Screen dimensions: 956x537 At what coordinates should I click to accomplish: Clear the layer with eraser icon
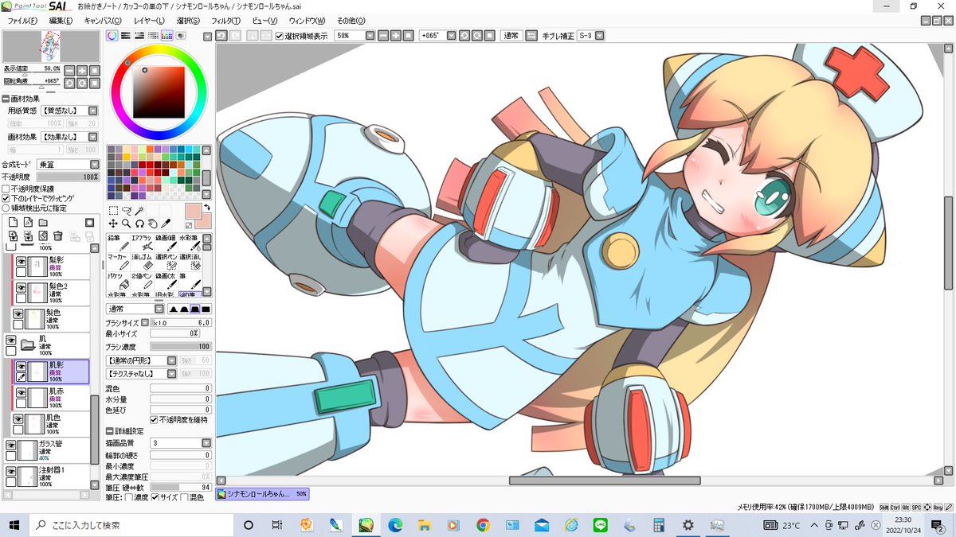click(43, 236)
